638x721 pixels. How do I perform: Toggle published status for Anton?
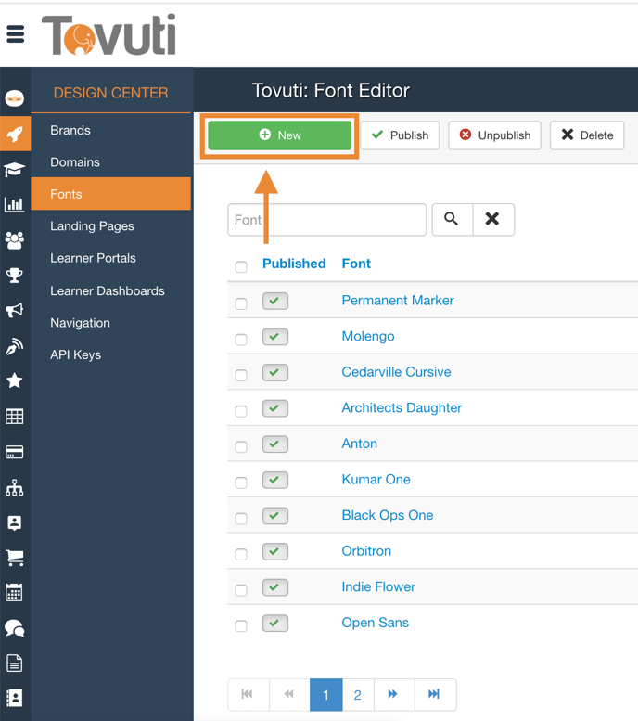click(x=274, y=444)
